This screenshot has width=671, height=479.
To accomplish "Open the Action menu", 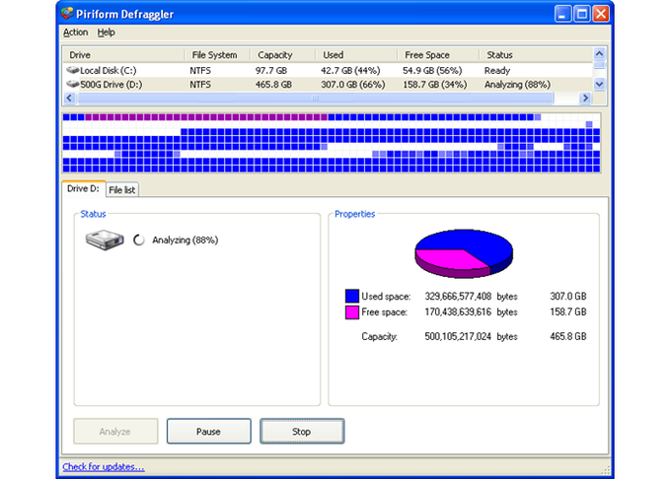I will pos(75,33).
